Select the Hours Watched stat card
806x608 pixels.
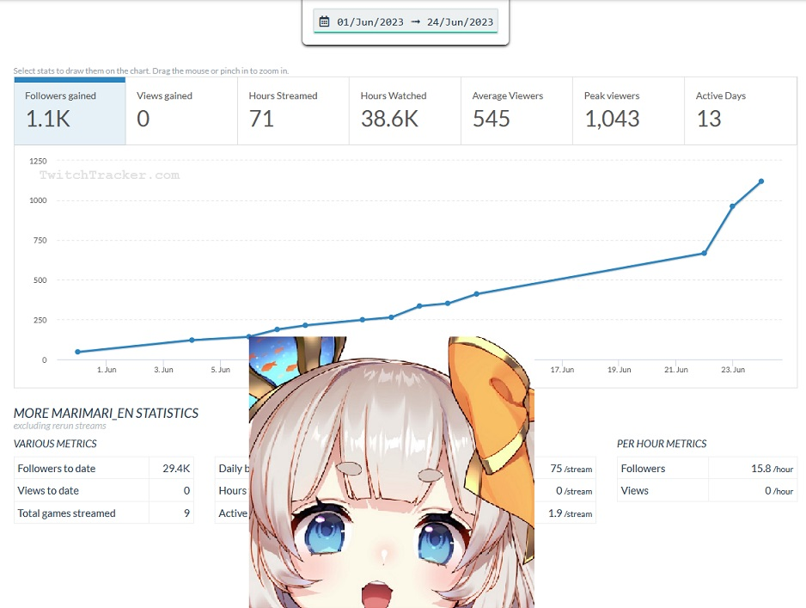(405, 111)
